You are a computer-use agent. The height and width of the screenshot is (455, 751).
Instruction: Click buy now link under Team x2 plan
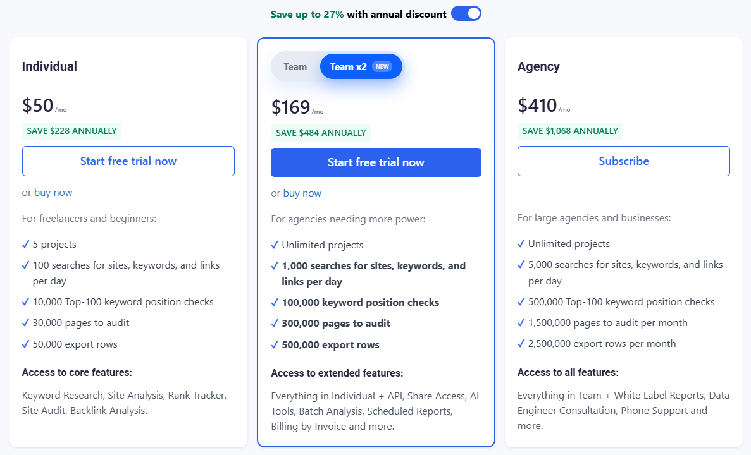302,193
